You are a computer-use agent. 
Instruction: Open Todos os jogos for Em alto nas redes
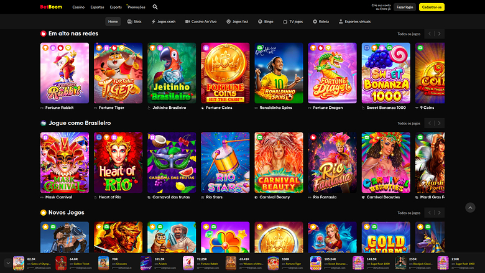pos(409,34)
